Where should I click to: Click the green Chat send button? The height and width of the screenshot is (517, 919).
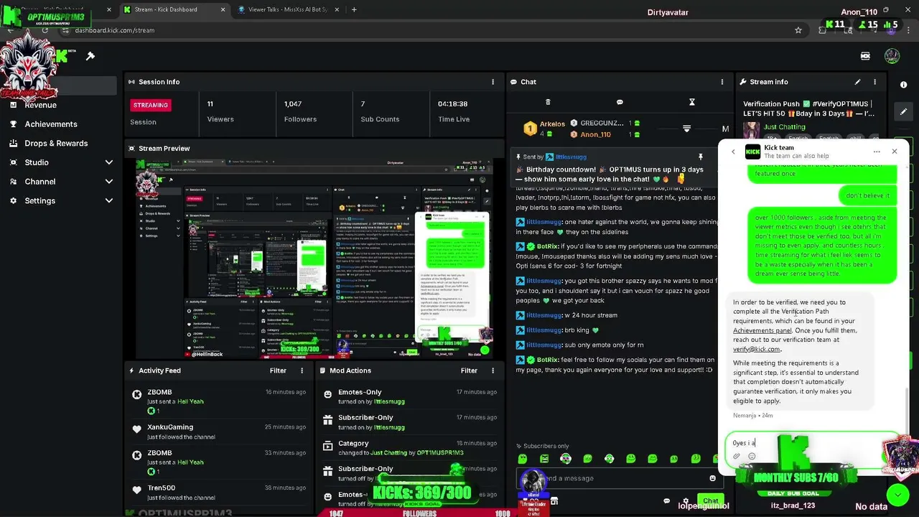(710, 500)
